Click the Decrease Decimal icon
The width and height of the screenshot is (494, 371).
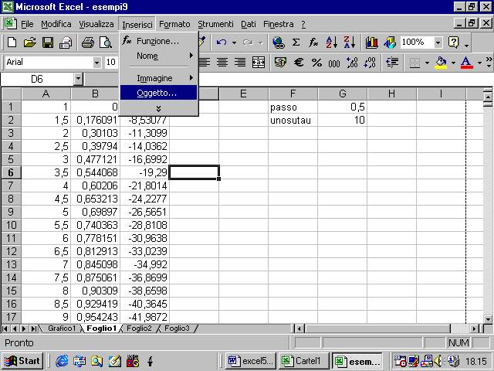point(370,62)
